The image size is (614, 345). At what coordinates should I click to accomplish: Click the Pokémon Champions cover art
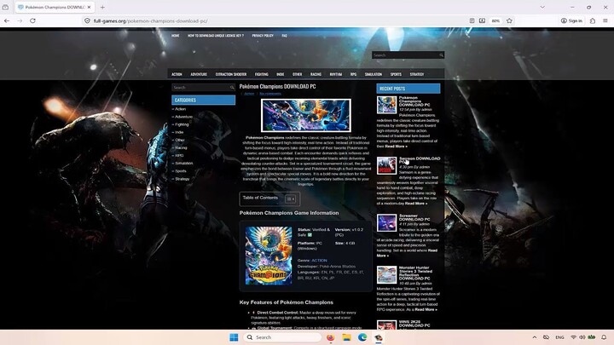(x=269, y=256)
